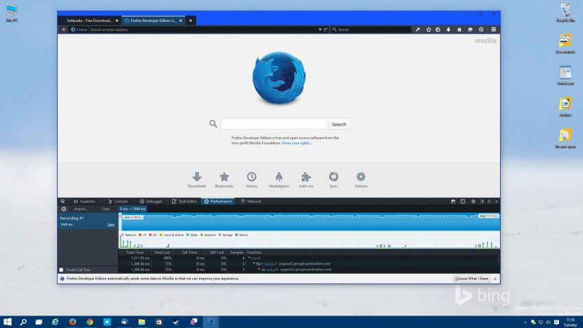
Task: Switch to the Network devtools tab
Action: [250, 201]
